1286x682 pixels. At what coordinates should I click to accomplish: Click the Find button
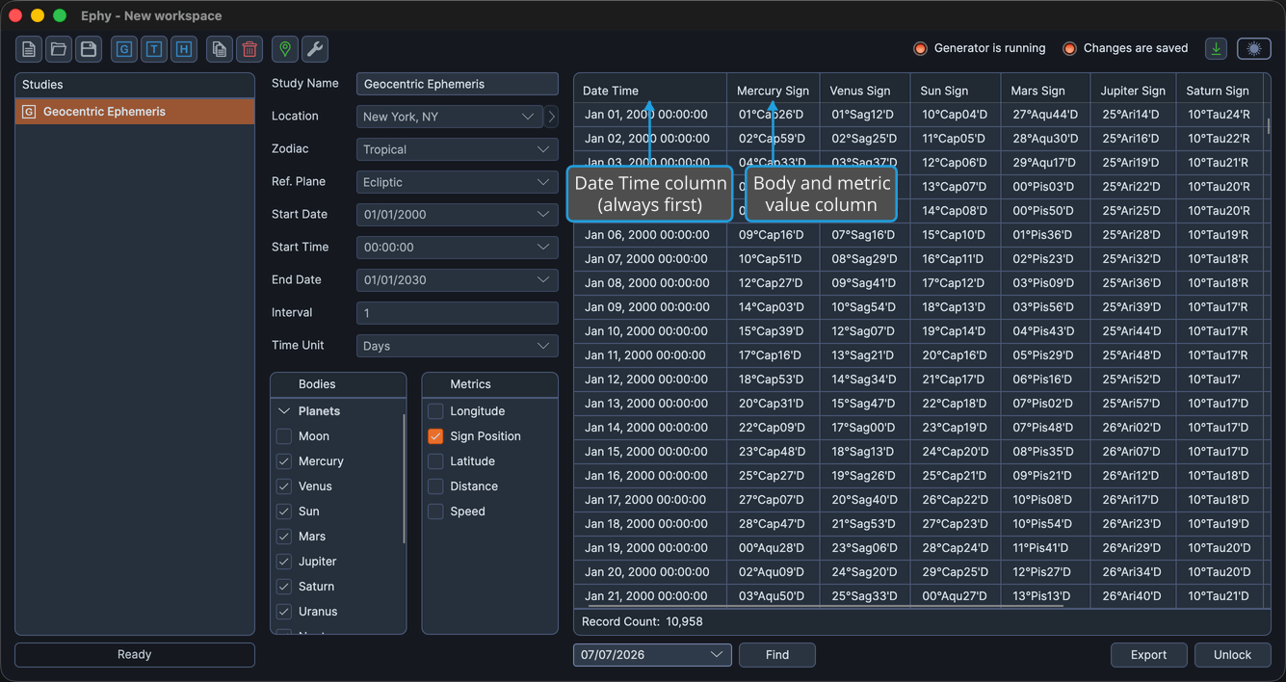777,655
